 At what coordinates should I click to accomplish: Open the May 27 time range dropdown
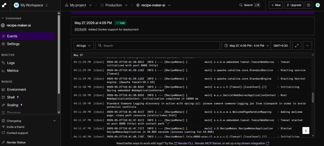[x=246, y=46]
